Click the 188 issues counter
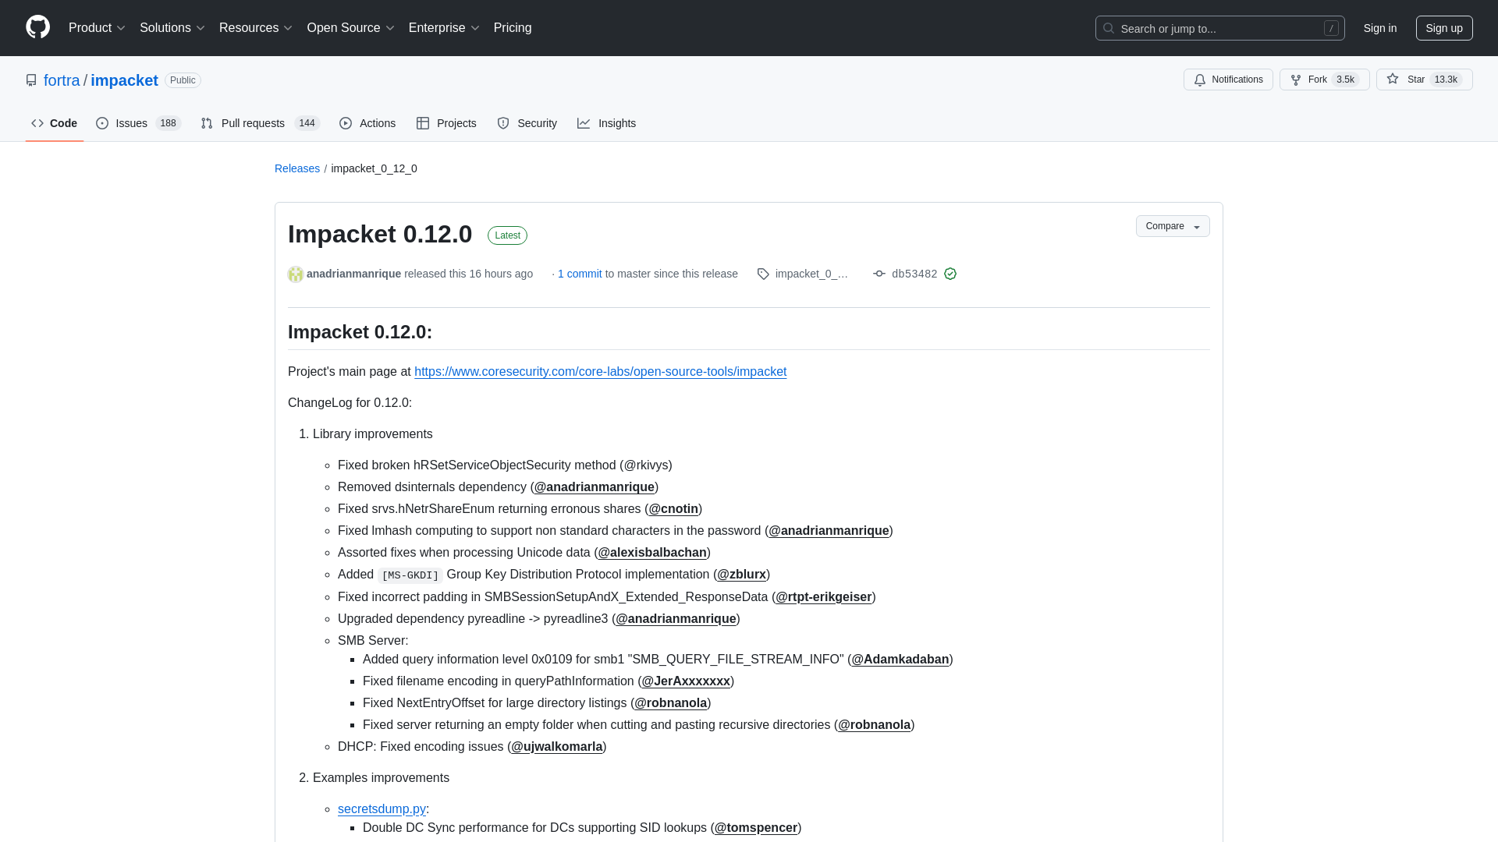The width and height of the screenshot is (1498, 842). click(168, 123)
